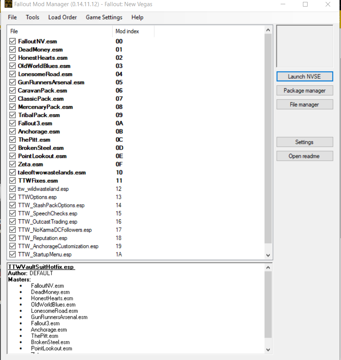Click the empty mod preview image box
This screenshot has width=341, height=360.
[305, 46]
